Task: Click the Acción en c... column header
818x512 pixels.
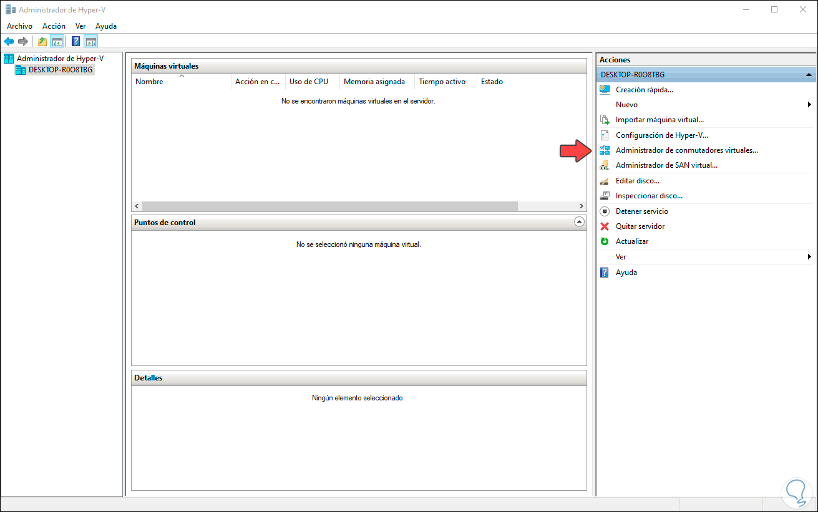Action: click(258, 82)
